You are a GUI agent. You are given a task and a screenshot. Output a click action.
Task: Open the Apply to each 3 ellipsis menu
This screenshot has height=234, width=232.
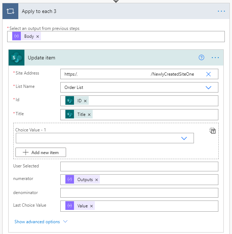tap(221, 11)
